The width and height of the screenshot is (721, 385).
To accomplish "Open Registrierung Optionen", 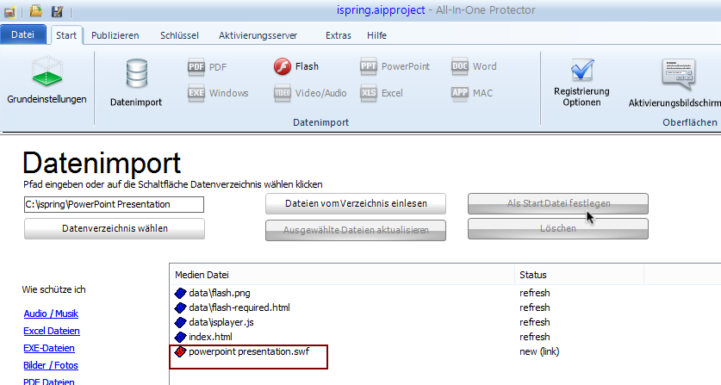I will click(581, 84).
